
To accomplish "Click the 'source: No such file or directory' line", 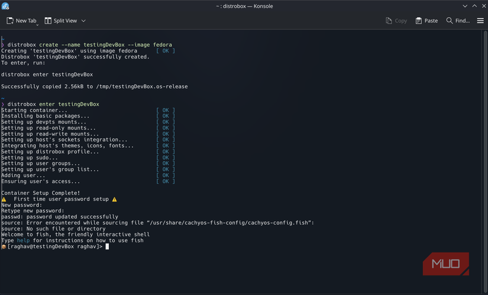I will coord(53,229).
